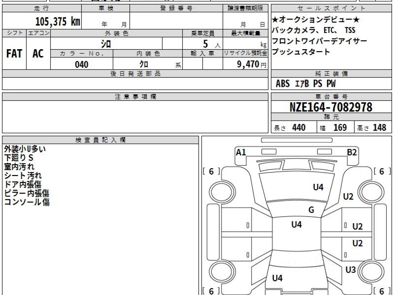The image size is (394, 295).
Task: Click the 検査員記入欄 header bar
Action: tap(100, 140)
